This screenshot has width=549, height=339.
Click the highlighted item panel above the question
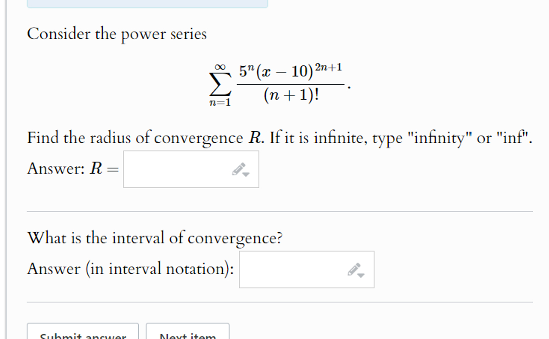point(146,3)
